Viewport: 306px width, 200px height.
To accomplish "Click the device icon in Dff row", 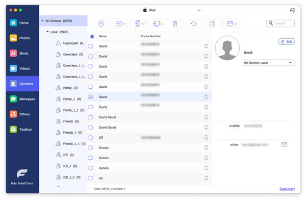I will click(206, 138).
